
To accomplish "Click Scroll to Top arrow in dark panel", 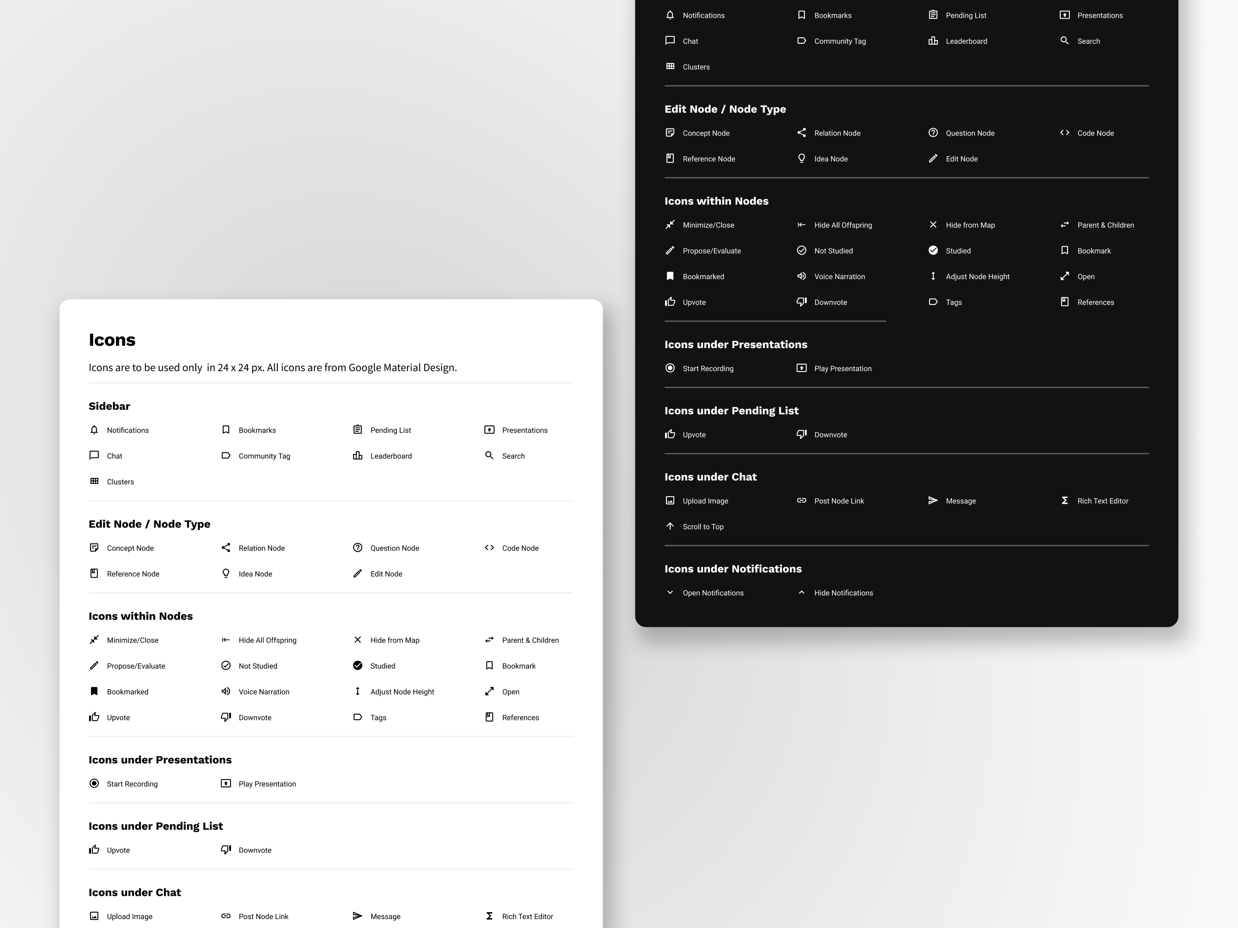I will (670, 526).
